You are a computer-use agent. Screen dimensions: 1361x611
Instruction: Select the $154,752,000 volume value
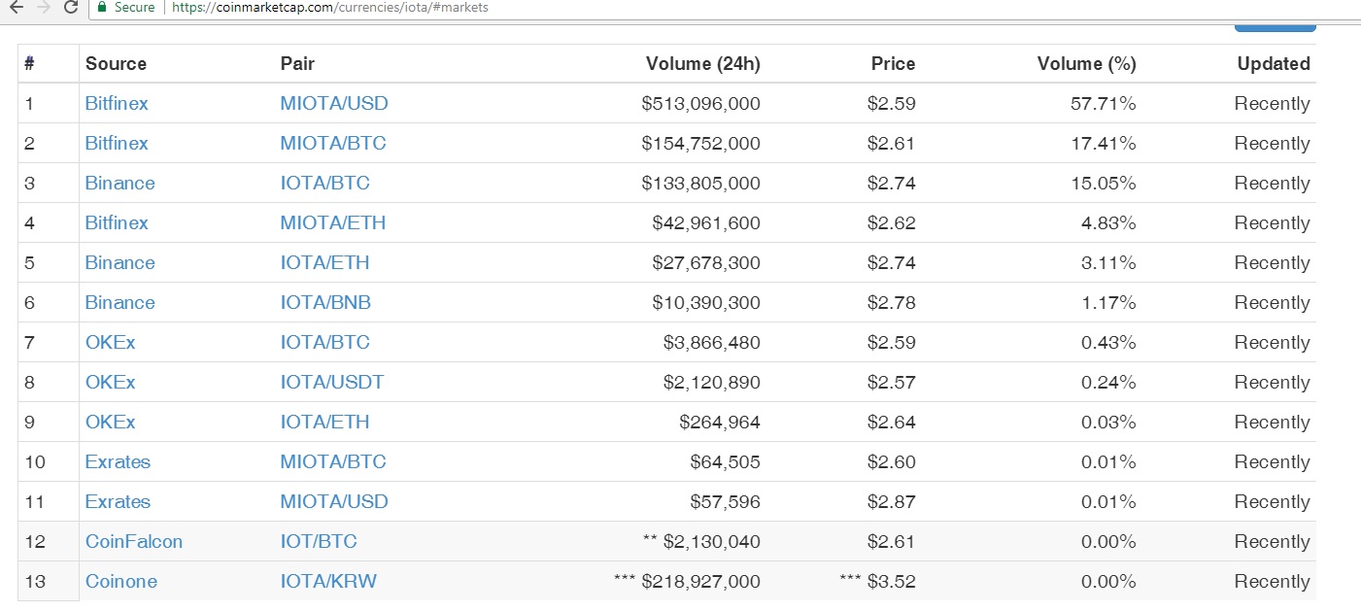(701, 143)
